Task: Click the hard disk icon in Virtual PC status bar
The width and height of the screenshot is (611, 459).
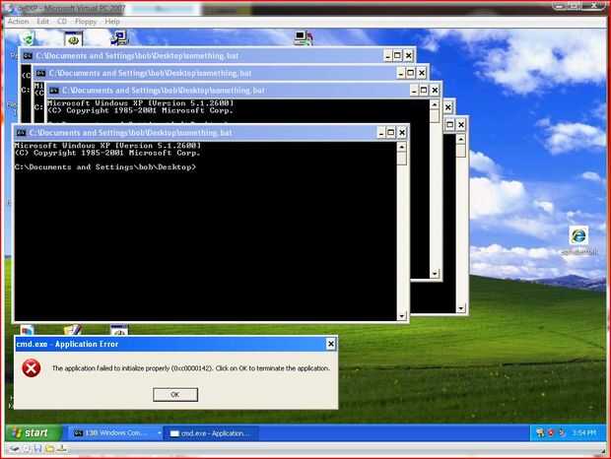Action: pyautogui.click(x=15, y=449)
